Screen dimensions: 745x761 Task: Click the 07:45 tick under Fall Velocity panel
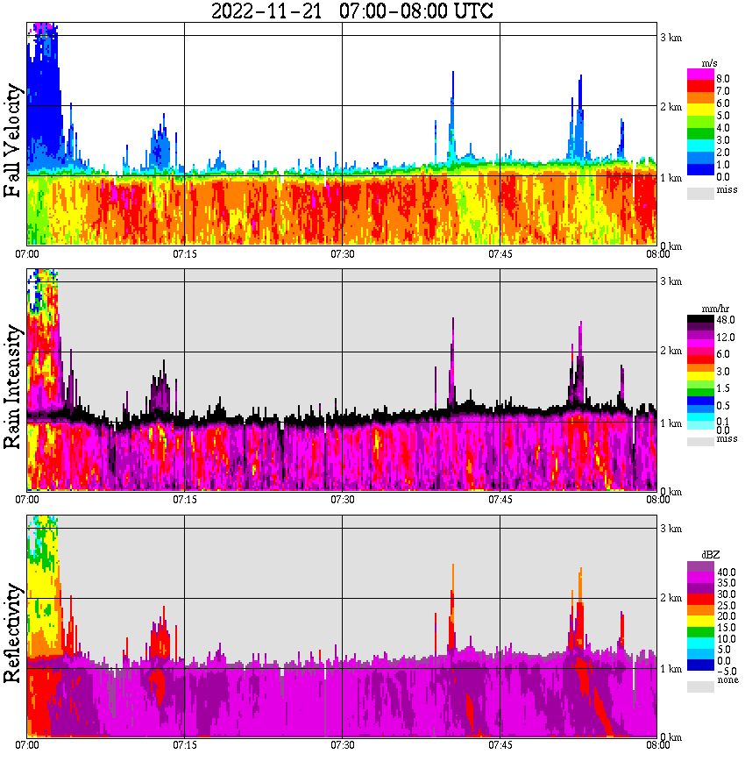[x=500, y=254]
